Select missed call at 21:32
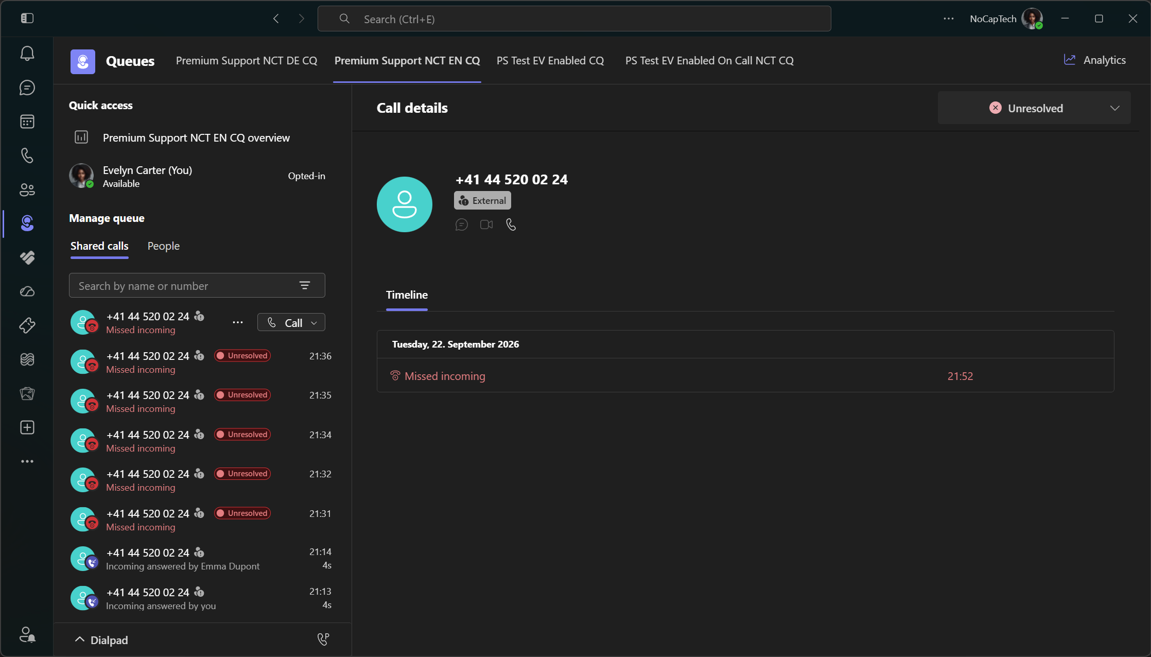This screenshot has width=1151, height=657. 201,480
